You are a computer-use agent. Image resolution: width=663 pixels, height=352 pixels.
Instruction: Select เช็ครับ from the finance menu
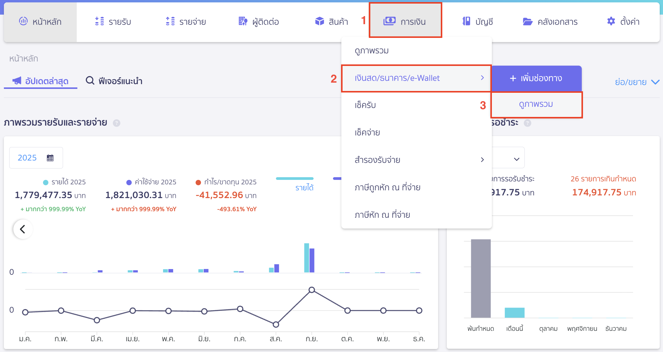coord(366,105)
